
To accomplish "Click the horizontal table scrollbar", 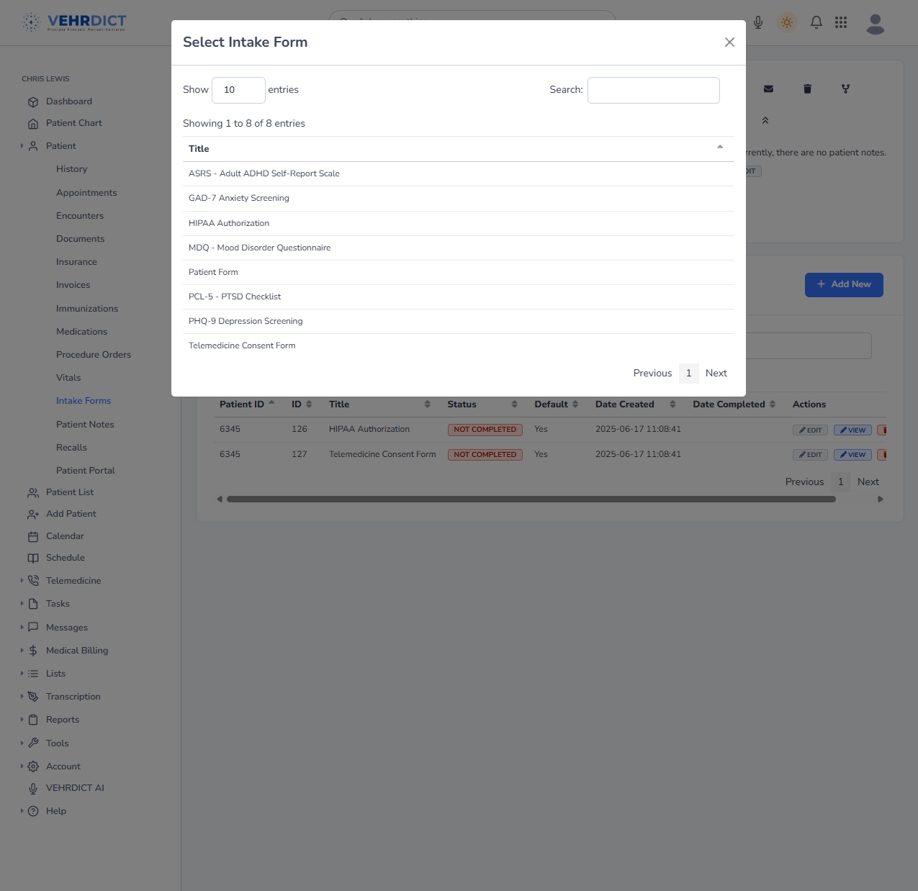I will (531, 499).
